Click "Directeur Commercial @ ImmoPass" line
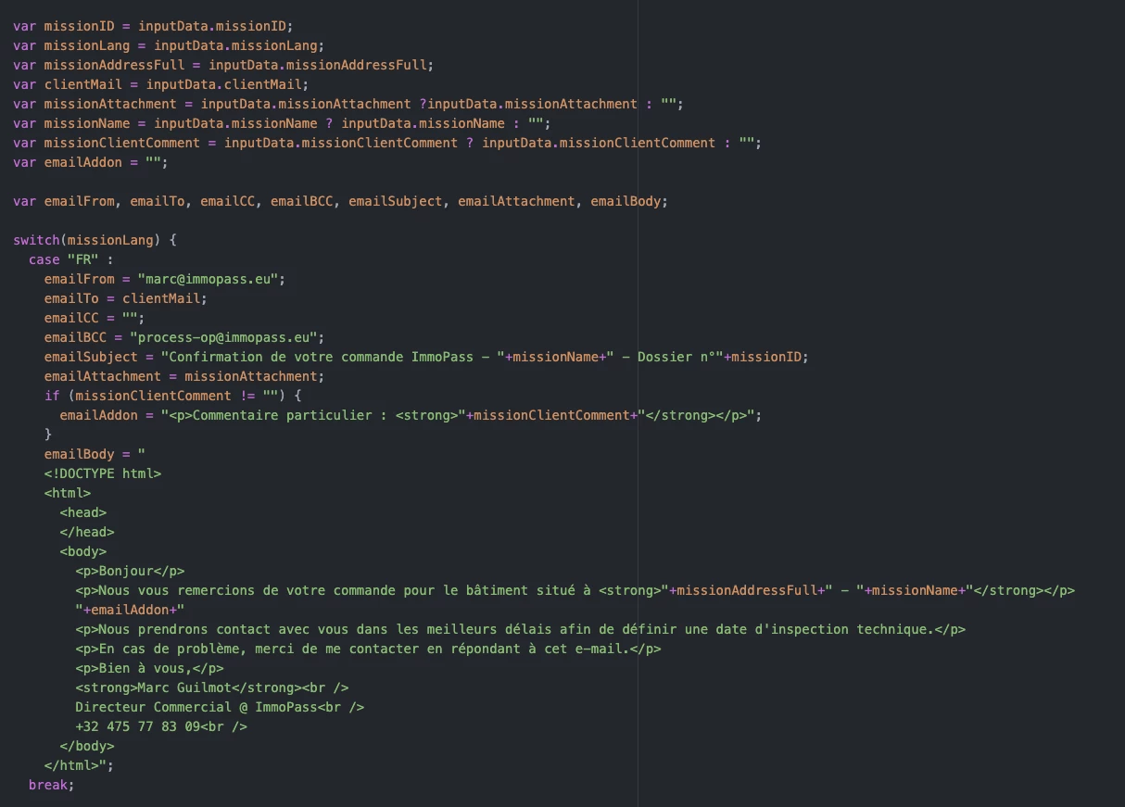 220,707
